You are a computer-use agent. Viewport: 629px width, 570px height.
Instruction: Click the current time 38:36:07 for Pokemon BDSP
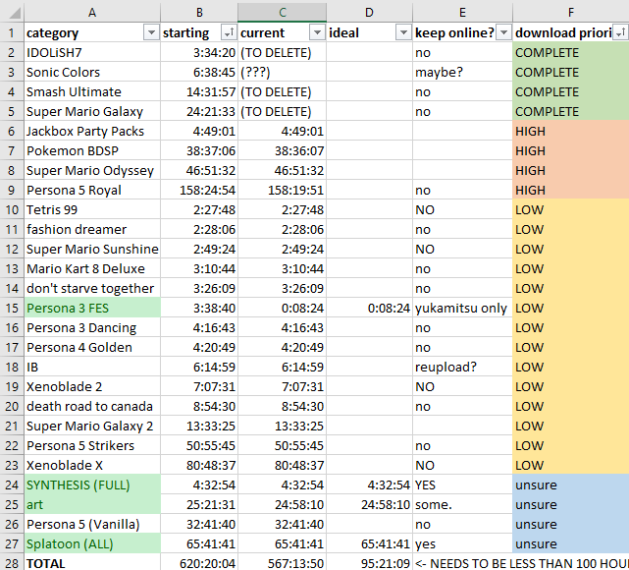click(x=282, y=151)
